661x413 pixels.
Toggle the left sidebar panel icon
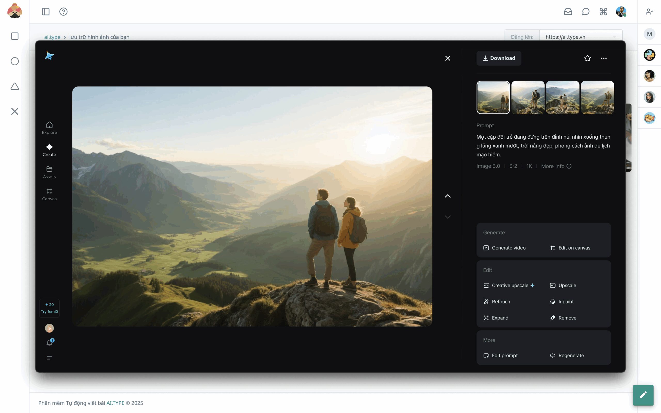tap(46, 12)
